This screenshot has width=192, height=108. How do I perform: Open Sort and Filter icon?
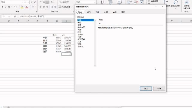click(166, 2)
